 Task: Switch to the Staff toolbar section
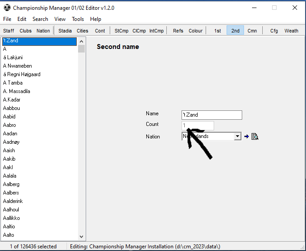[x=8, y=31]
